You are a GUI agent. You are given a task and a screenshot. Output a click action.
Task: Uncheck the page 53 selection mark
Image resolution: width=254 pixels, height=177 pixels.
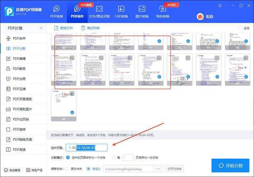[x=159, y=41]
